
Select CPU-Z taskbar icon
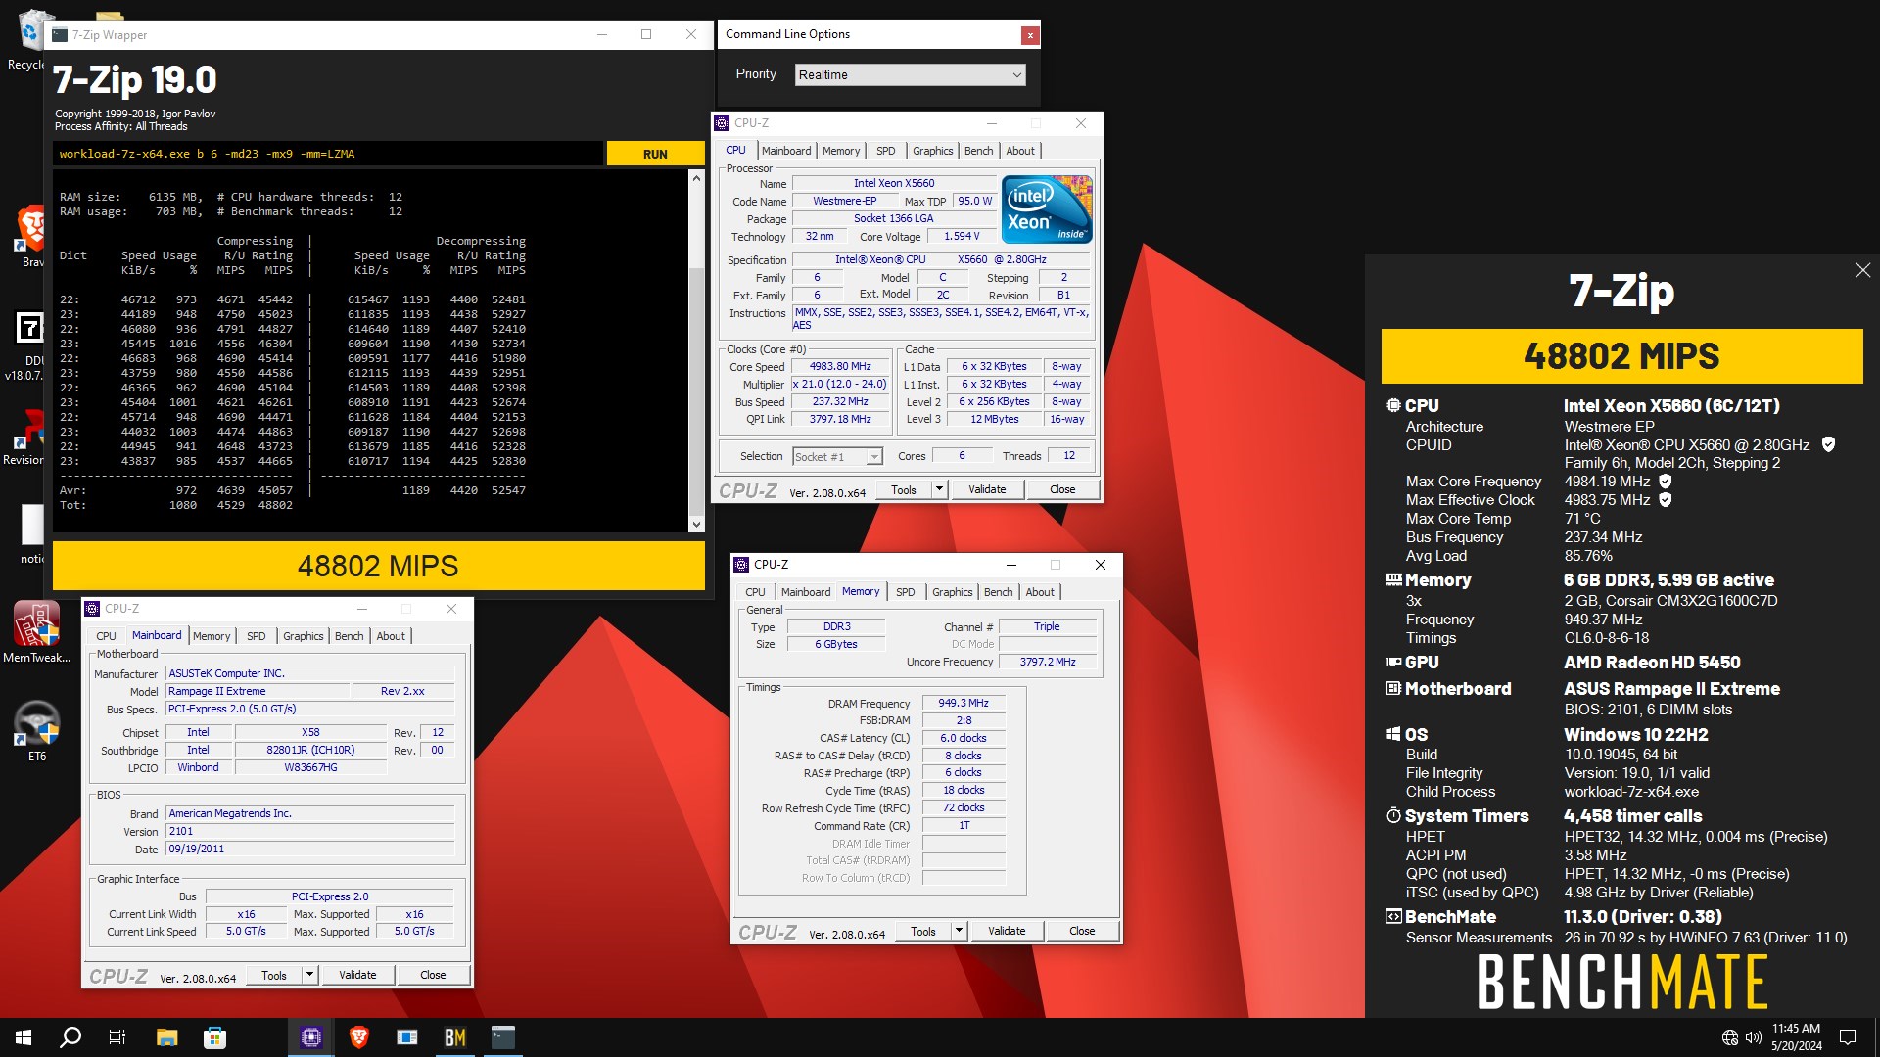[x=311, y=1037]
